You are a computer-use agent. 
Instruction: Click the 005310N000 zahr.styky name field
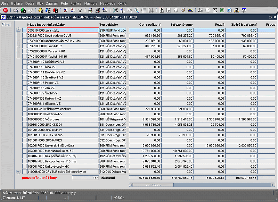point(63,30)
